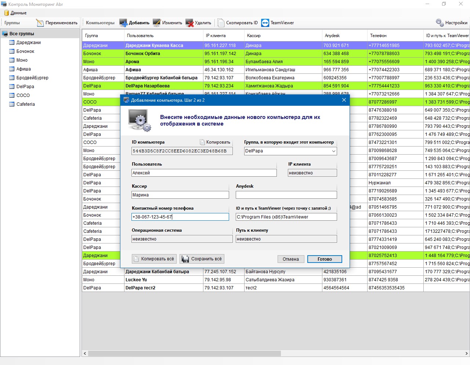Image resolution: width=470 pixels, height=365 pixels.
Task: Click the contact phone number field
Action: coord(180,217)
